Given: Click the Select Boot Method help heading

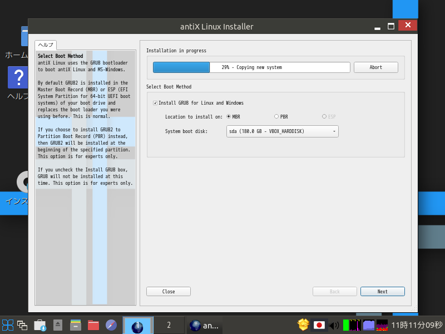Looking at the screenshot, I should [x=61, y=56].
